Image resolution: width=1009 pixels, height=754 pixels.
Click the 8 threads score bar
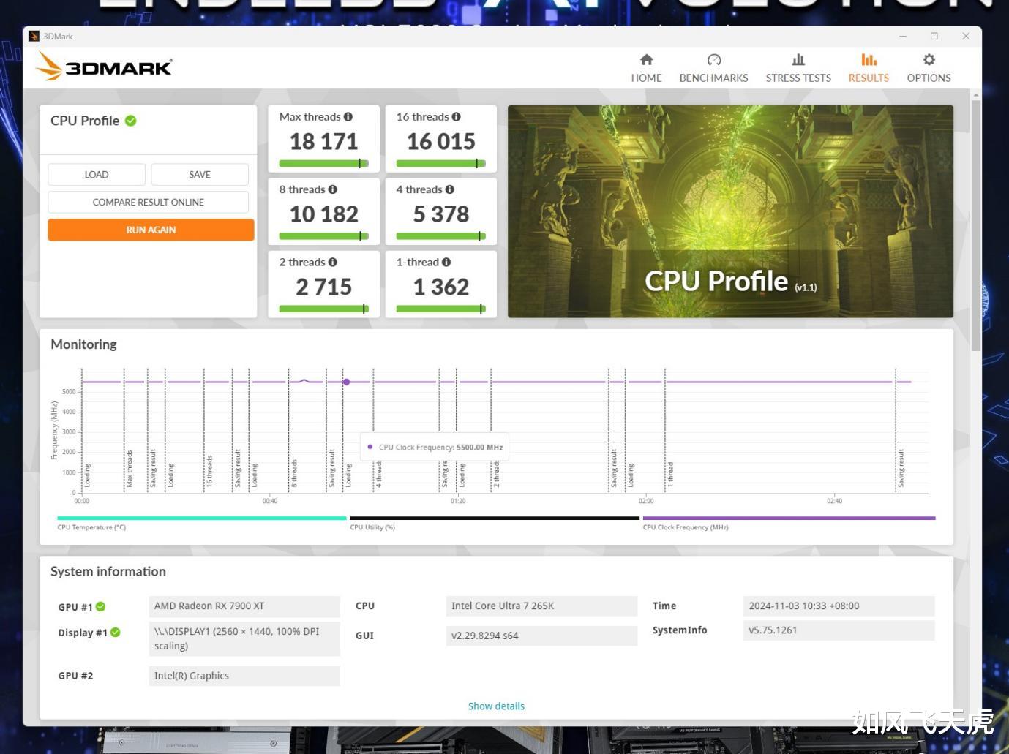(323, 236)
